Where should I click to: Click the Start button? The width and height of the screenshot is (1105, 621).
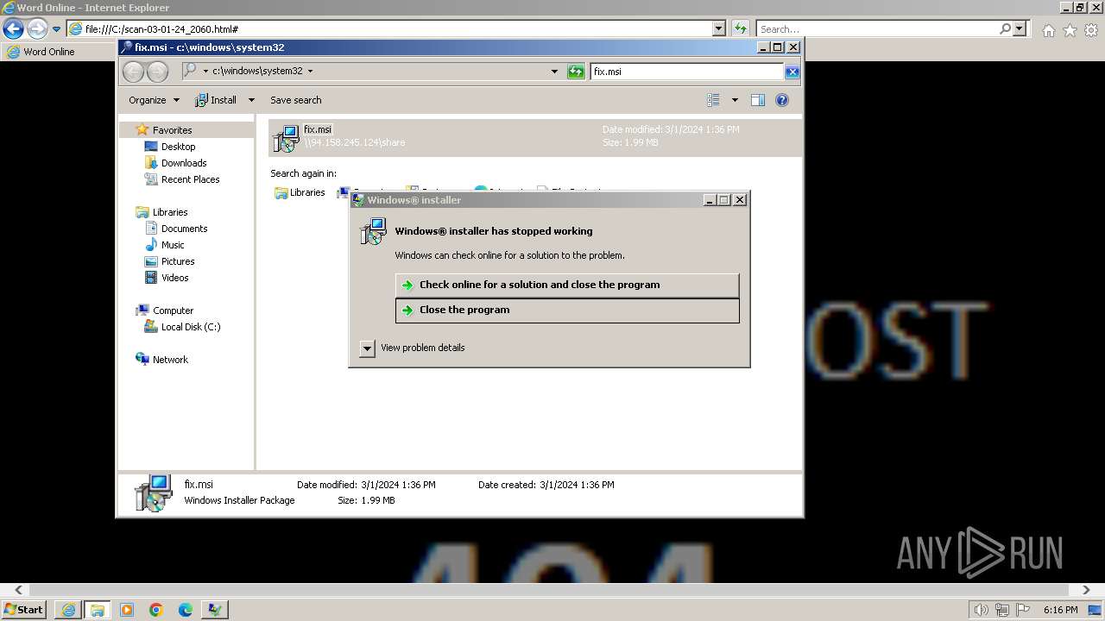coord(24,610)
